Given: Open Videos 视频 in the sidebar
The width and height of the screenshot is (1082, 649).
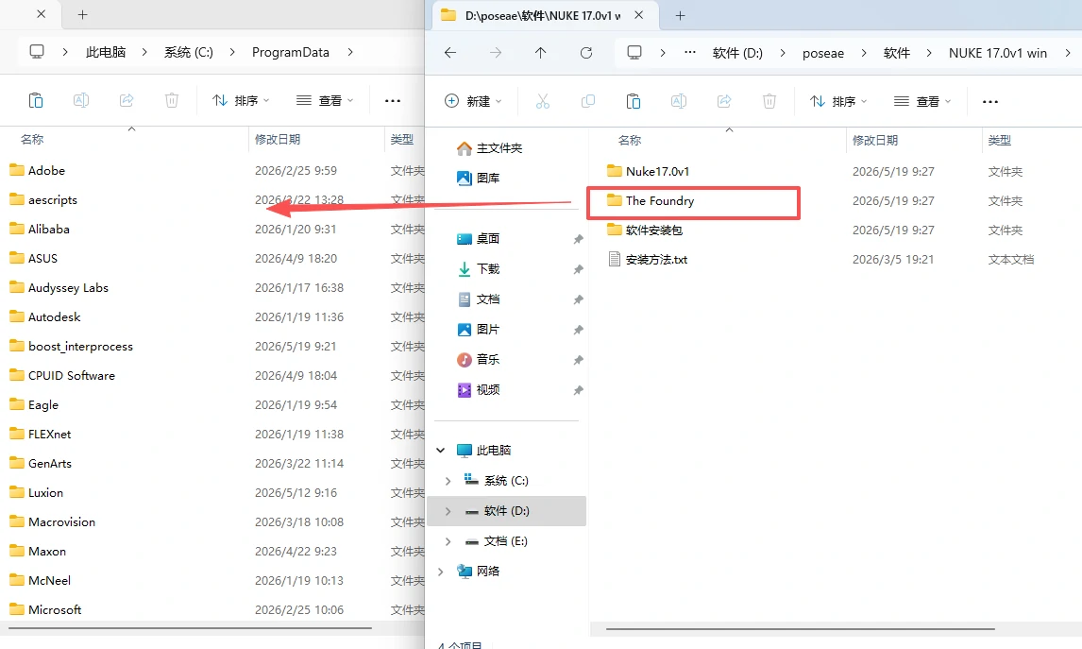Looking at the screenshot, I should pos(478,390).
